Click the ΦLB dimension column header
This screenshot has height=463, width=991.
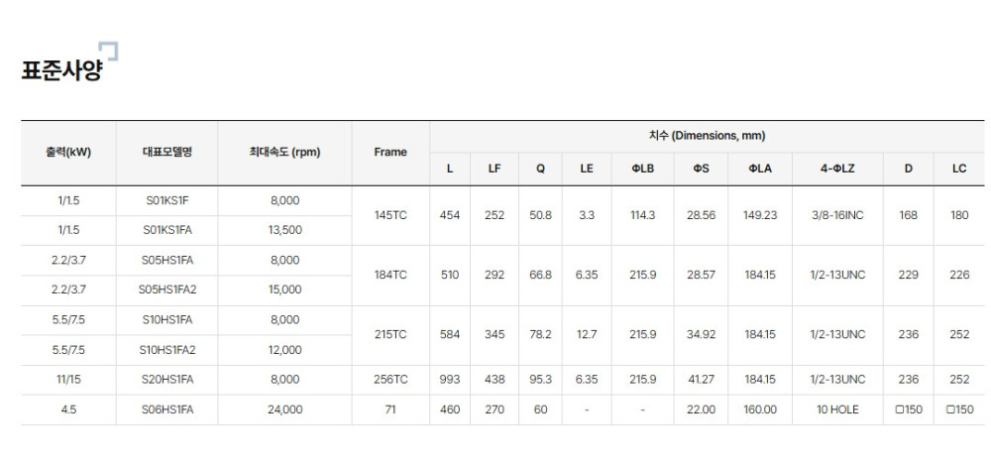[642, 169]
